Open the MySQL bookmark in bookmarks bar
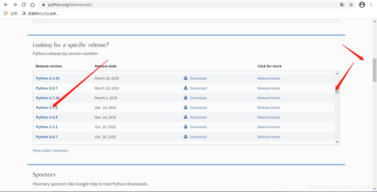The height and width of the screenshot is (192, 377). (40, 14)
